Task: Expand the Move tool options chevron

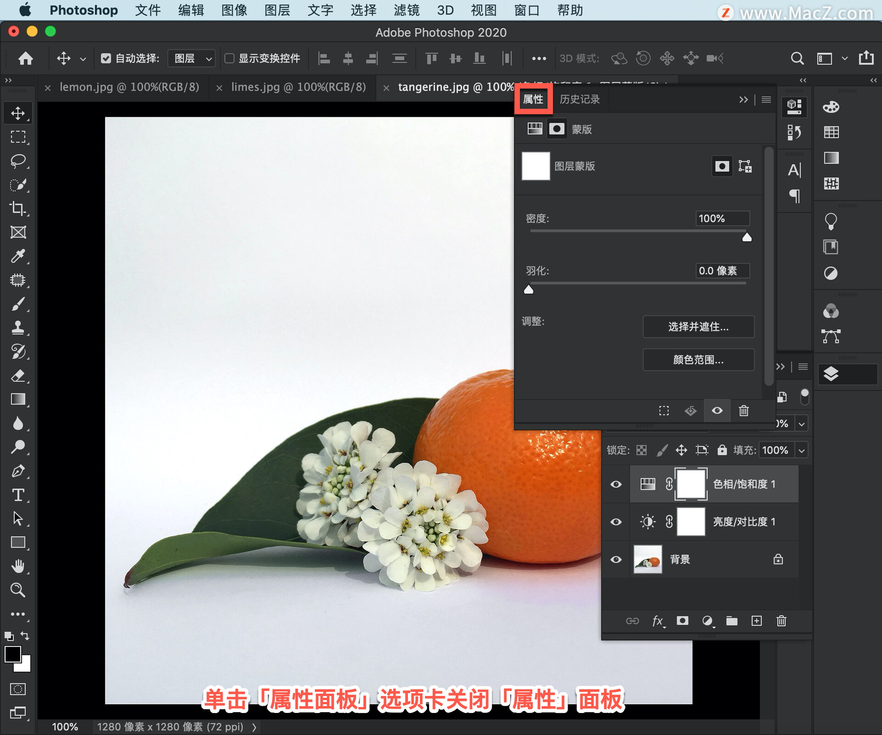Action: coord(83,58)
